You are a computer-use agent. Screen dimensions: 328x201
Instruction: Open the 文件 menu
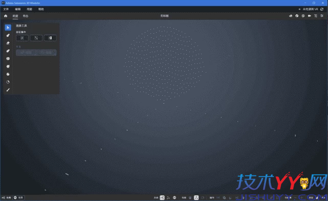click(6, 9)
